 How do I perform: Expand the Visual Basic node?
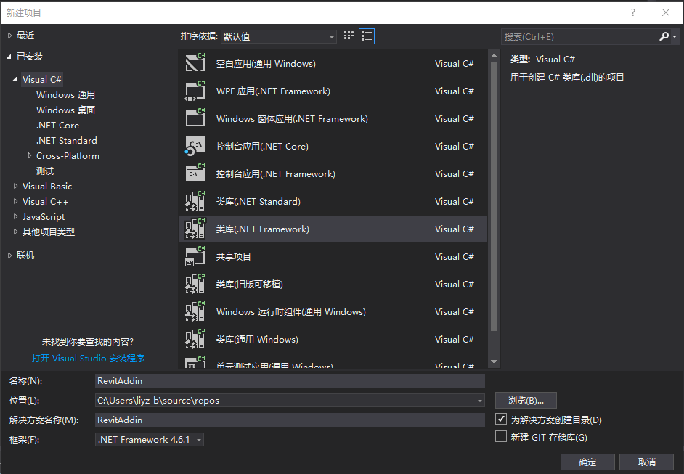pyautogui.click(x=16, y=187)
